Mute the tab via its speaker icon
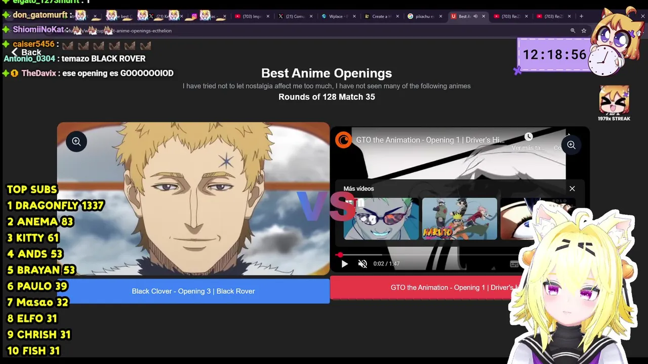Image resolution: width=648 pixels, height=364 pixels. tap(475, 16)
